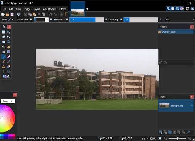
Task: Click the Add New Layer icon
Action: [161, 132]
